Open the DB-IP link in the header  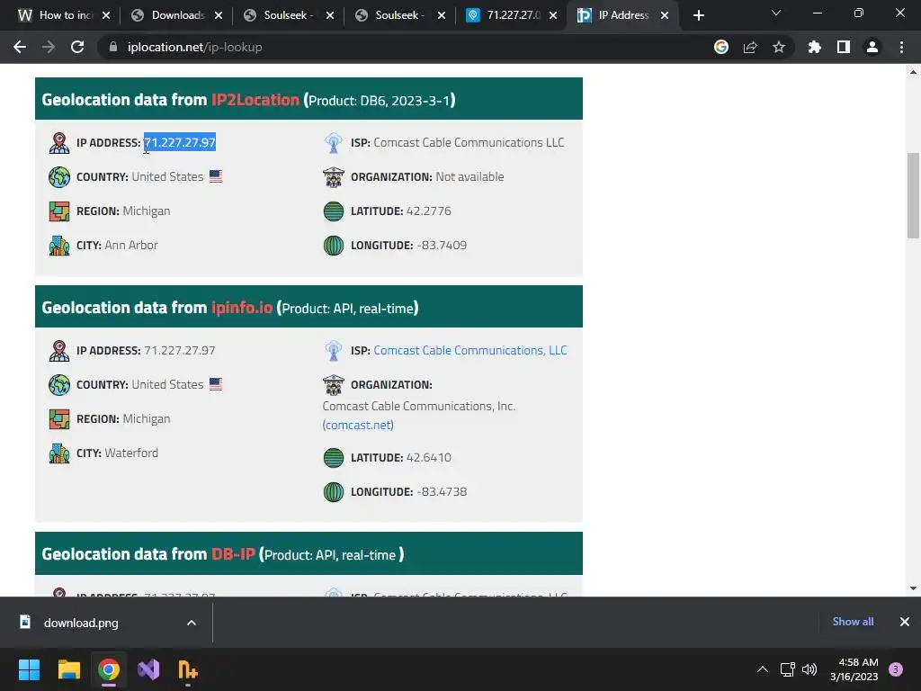click(x=233, y=554)
